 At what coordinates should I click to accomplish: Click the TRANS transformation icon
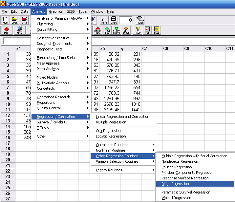click(104, 20)
